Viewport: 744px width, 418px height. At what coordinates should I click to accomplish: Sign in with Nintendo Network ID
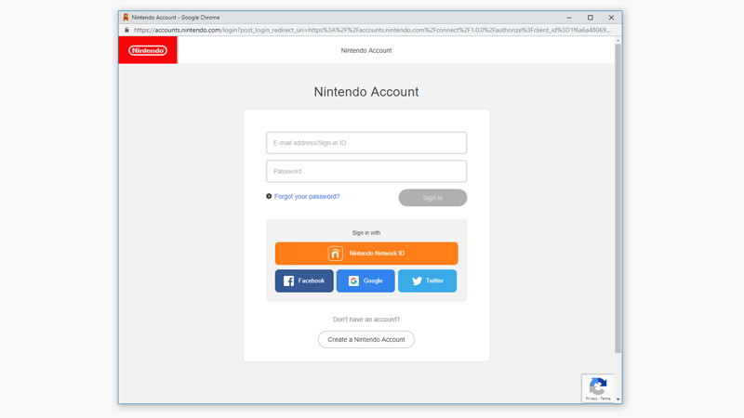click(366, 254)
